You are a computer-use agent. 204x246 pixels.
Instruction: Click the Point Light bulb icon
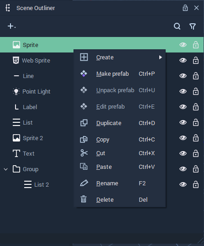(16, 91)
